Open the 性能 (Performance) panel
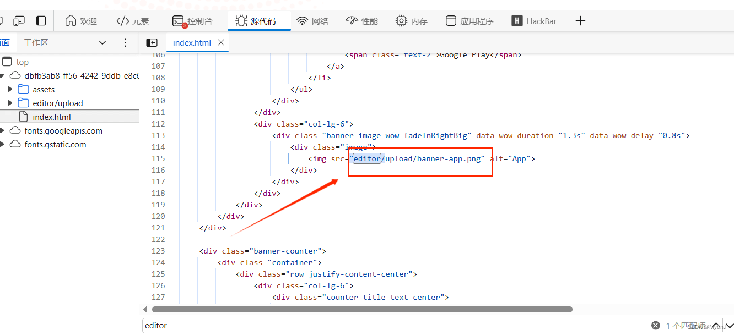The width and height of the screenshot is (734, 335). pos(361,21)
